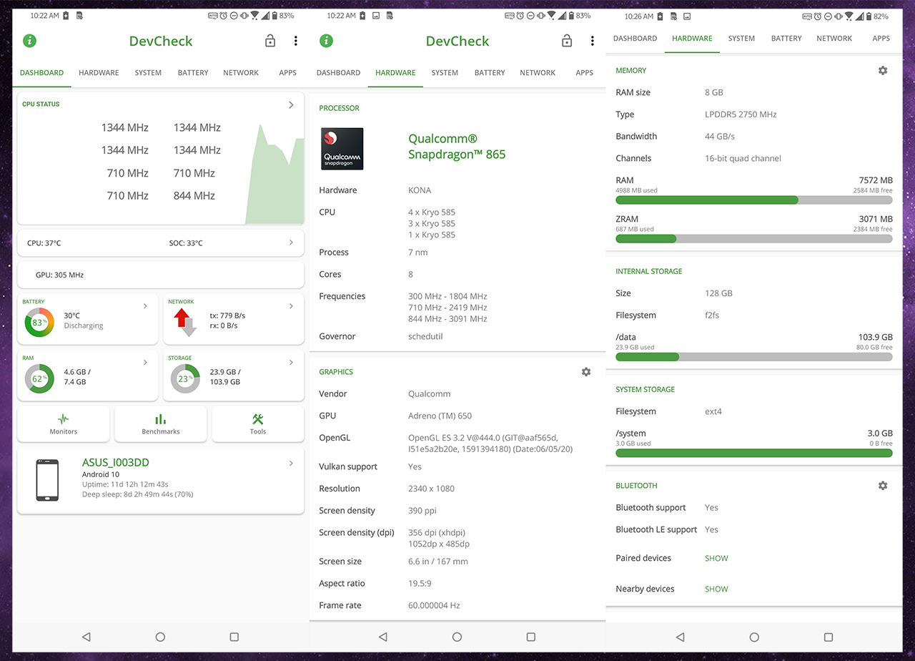Select Hardware tab in left screen
The width and height of the screenshot is (915, 661).
click(x=99, y=72)
